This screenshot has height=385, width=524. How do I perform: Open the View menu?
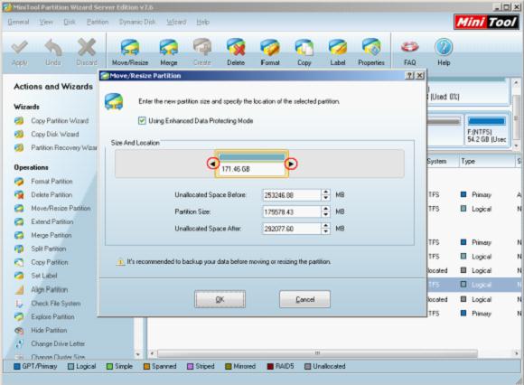[x=46, y=22]
